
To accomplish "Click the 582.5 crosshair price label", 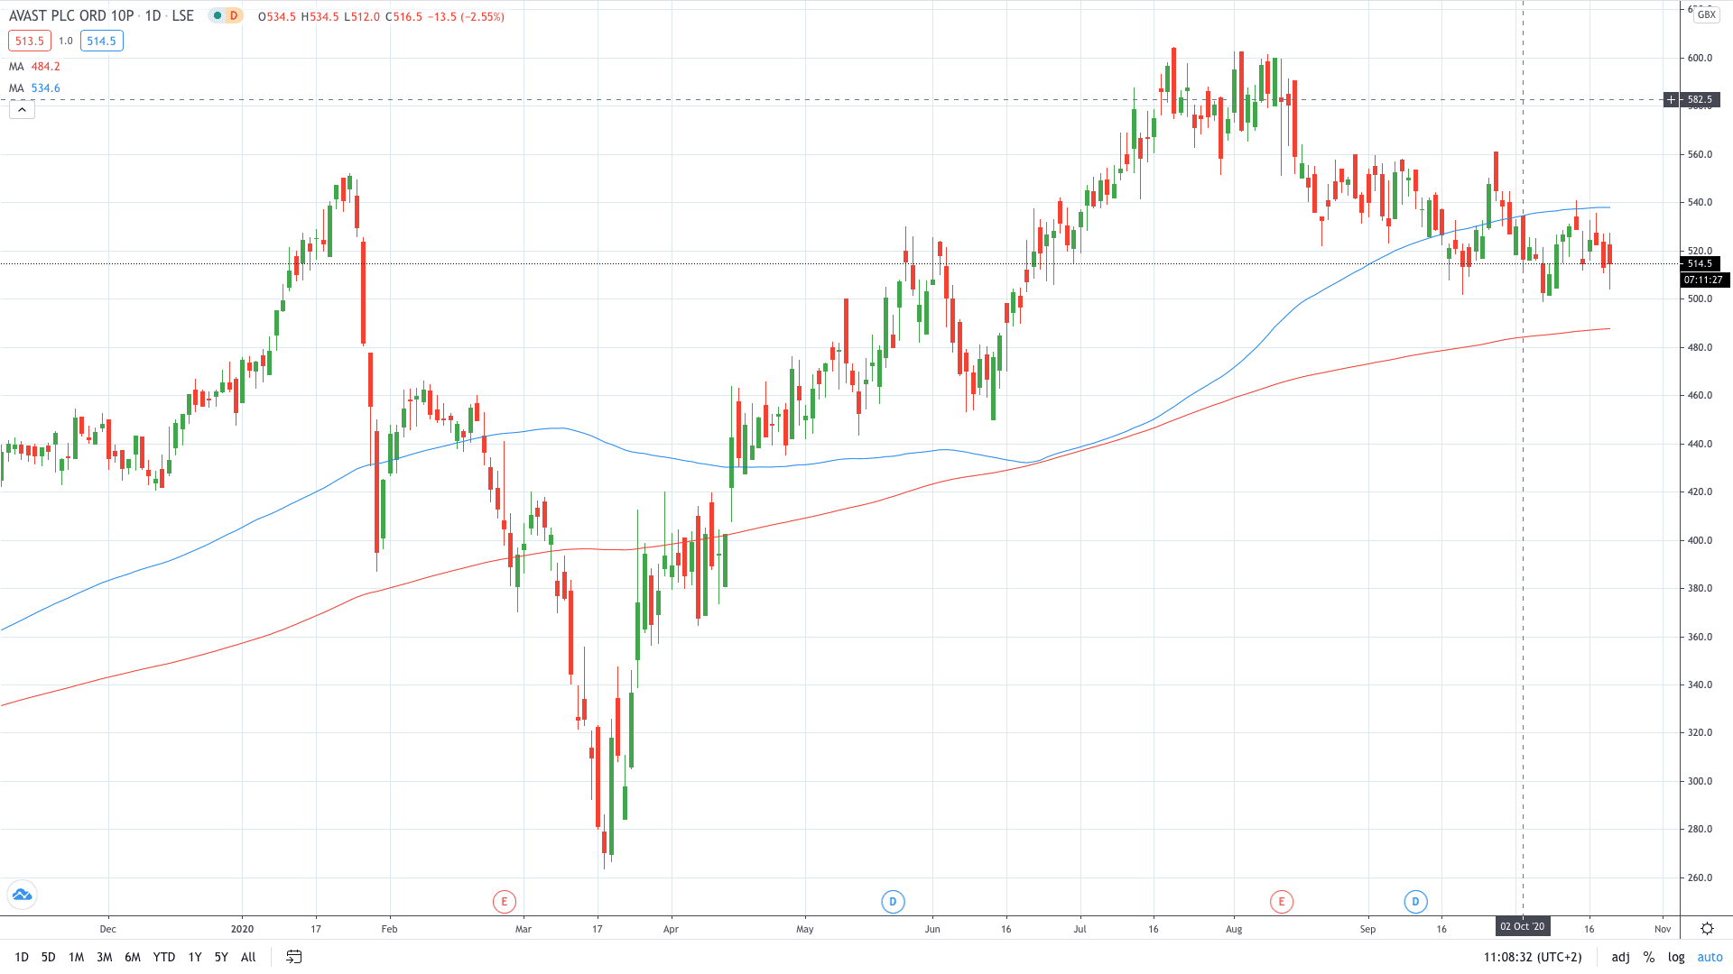I will [x=1700, y=100].
